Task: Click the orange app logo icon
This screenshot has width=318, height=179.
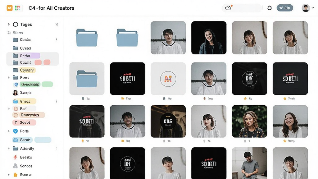Action: point(10,8)
